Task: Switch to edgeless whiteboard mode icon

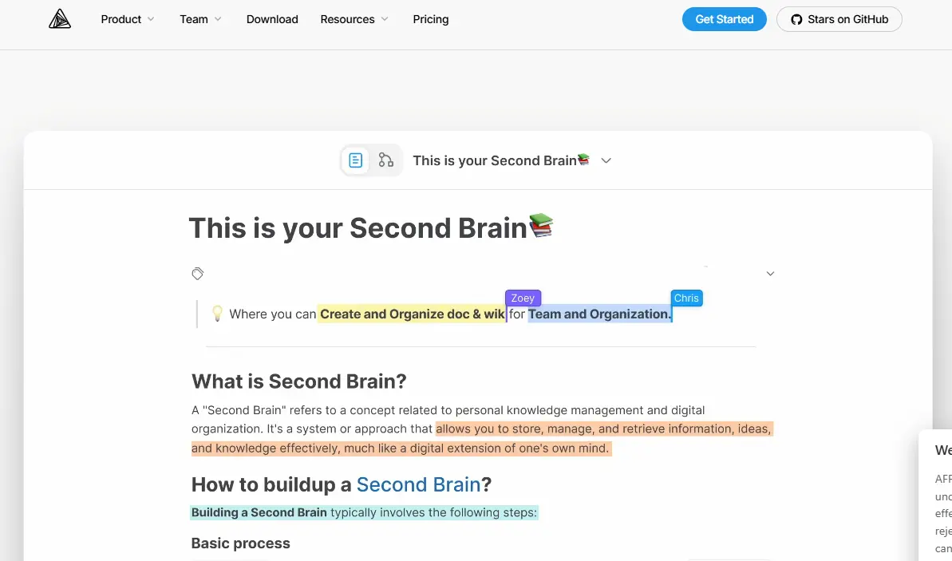Action: tap(386, 160)
